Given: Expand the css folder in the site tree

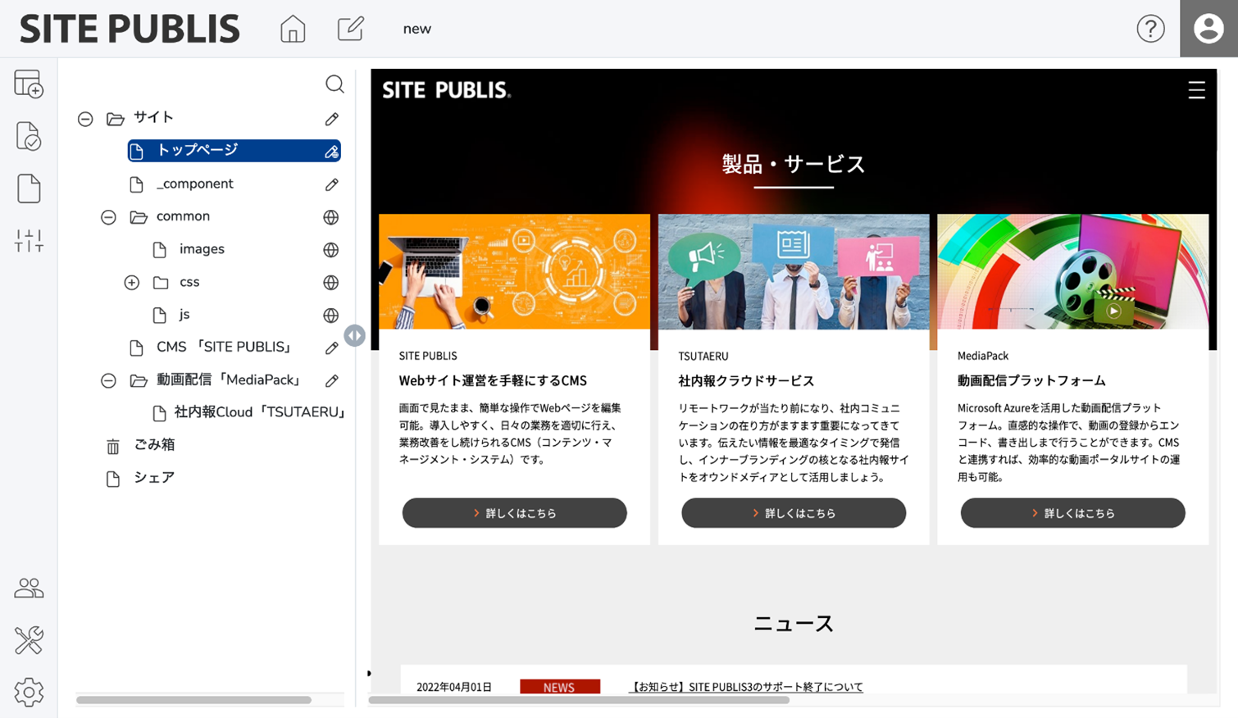Looking at the screenshot, I should click(x=131, y=282).
